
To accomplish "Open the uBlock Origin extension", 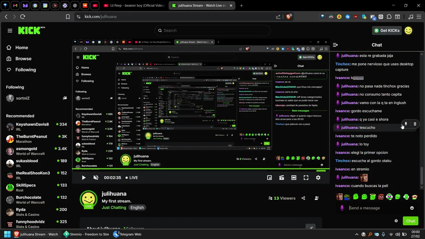I will (356, 17).
